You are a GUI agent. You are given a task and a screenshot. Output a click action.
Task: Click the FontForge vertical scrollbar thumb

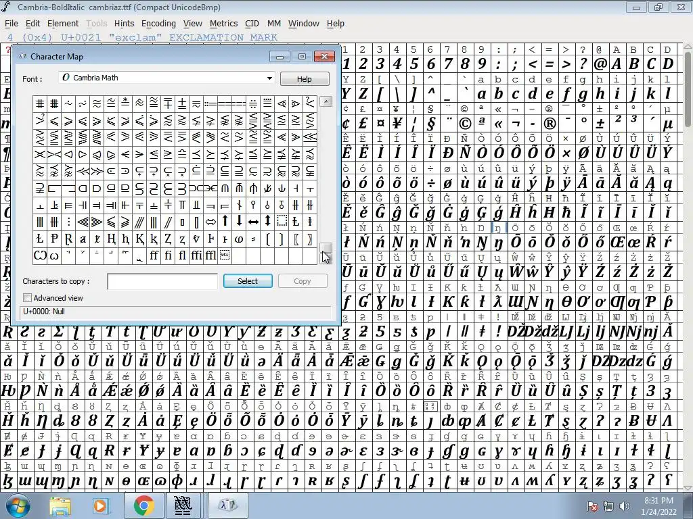[688, 91]
